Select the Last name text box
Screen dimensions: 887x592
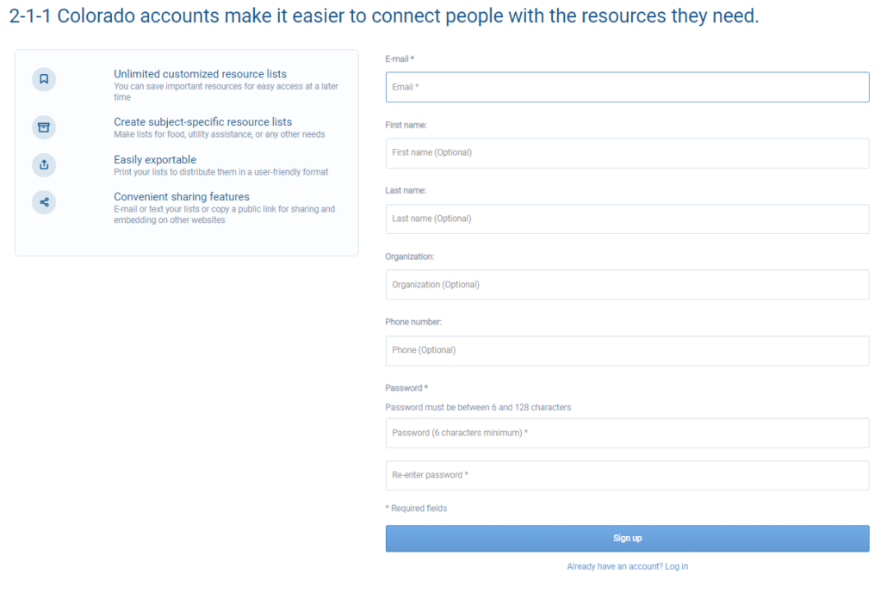tap(627, 219)
